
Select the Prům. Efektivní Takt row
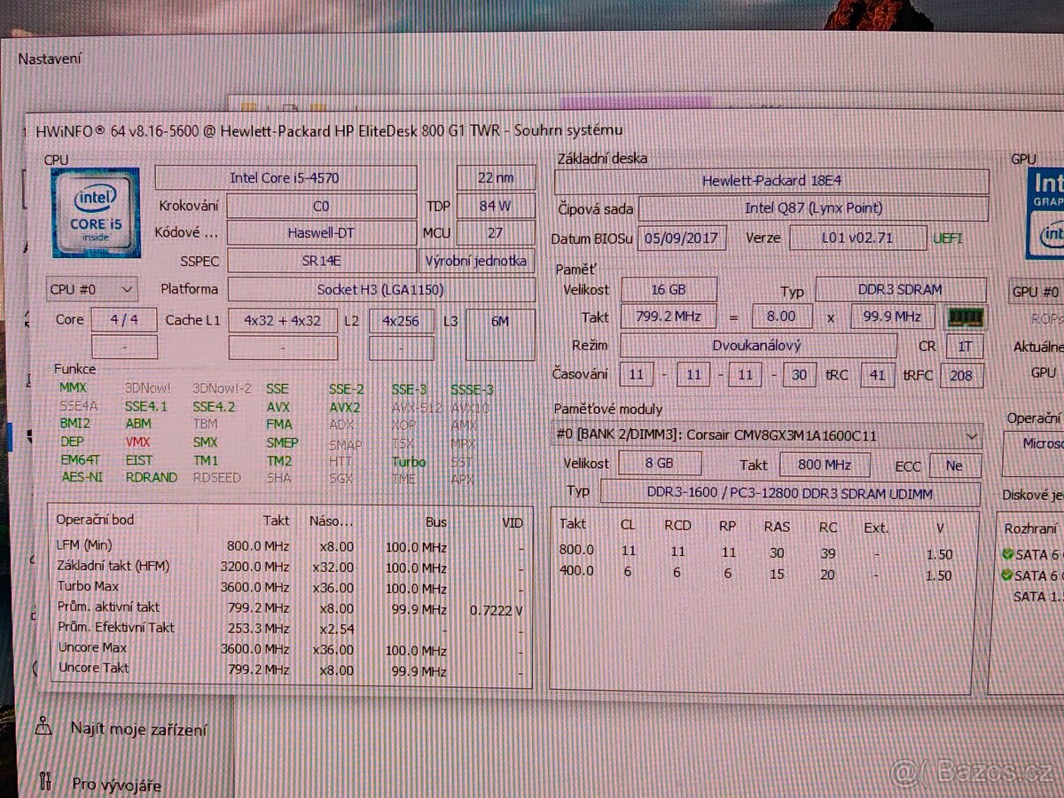289,628
